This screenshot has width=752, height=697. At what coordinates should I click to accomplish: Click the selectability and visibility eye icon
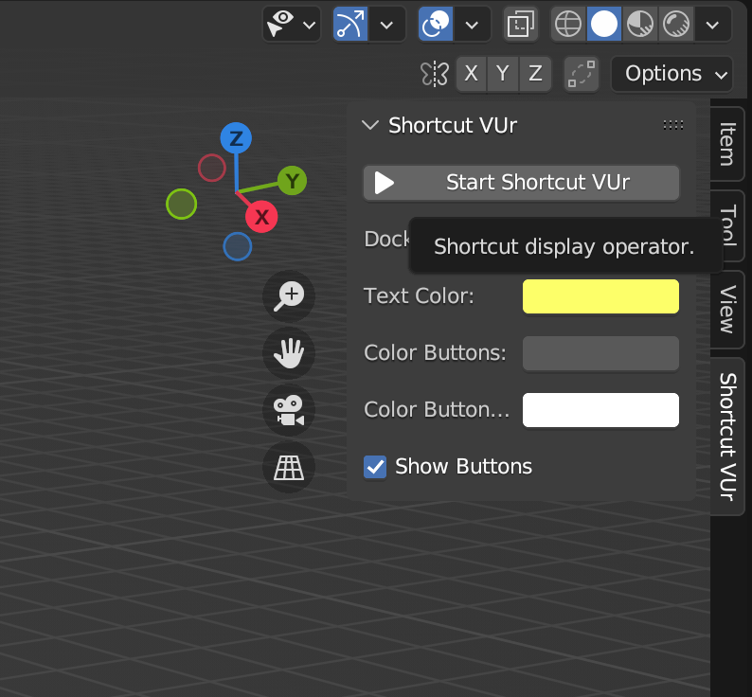pyautogui.click(x=280, y=24)
